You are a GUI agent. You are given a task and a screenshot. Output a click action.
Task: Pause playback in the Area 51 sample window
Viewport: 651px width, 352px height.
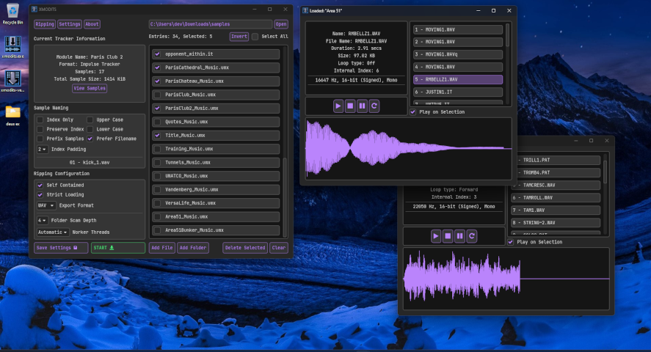(362, 106)
